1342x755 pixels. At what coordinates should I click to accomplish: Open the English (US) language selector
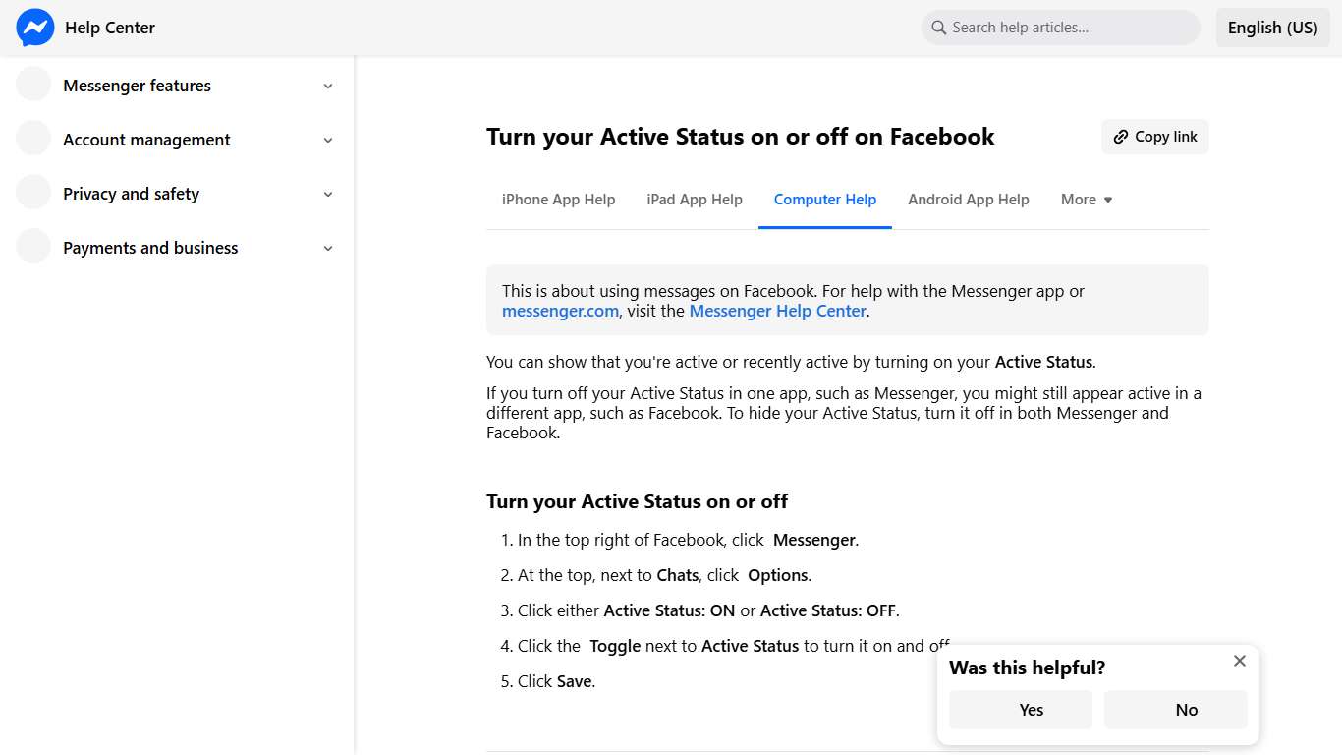[x=1272, y=28]
